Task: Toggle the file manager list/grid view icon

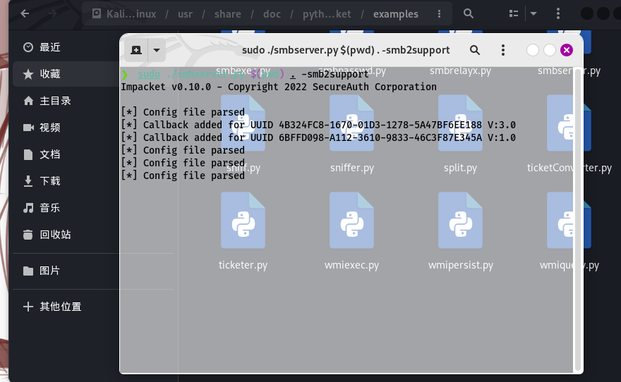Action: (514, 13)
